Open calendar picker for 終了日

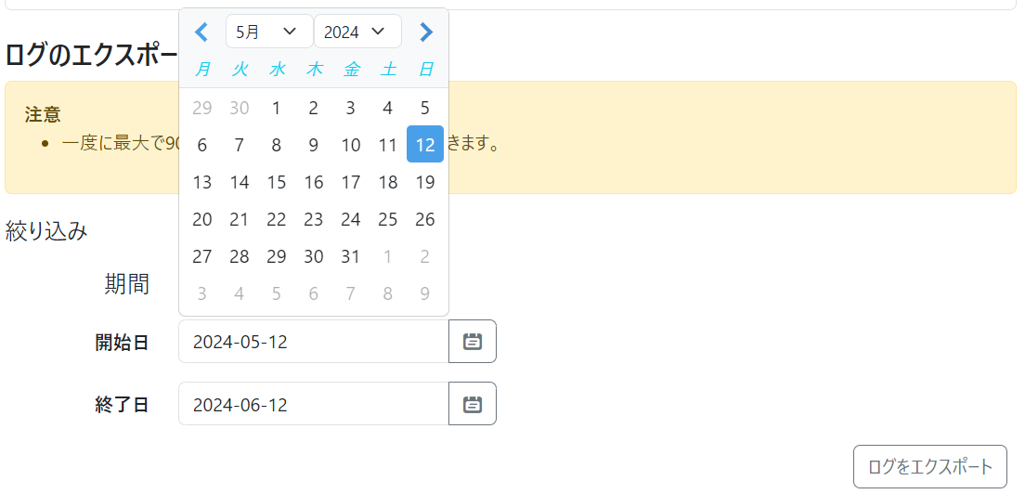click(x=473, y=404)
